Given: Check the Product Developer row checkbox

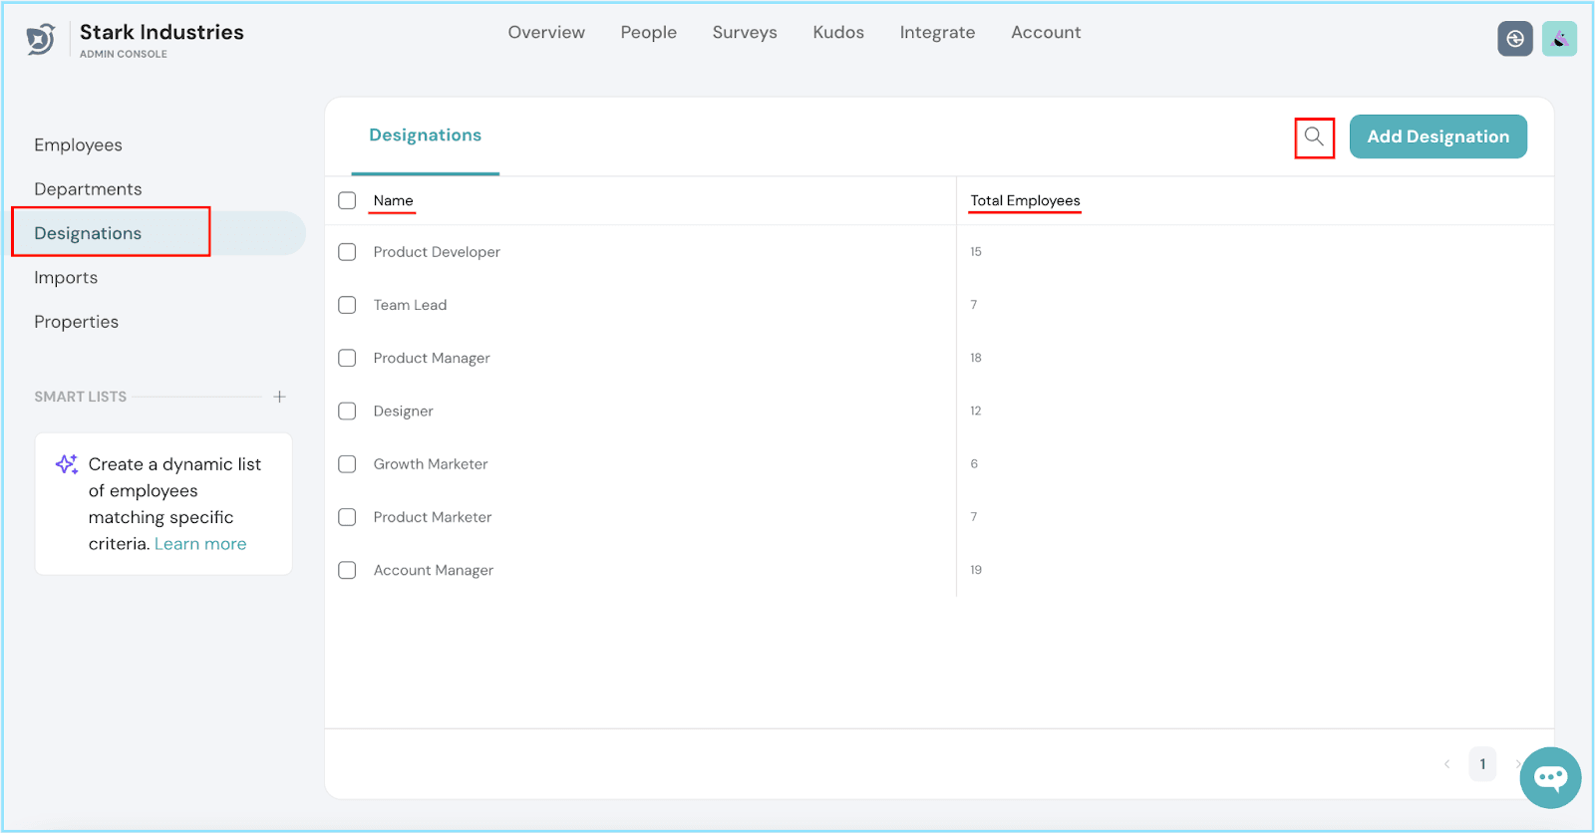Looking at the screenshot, I should [x=347, y=252].
